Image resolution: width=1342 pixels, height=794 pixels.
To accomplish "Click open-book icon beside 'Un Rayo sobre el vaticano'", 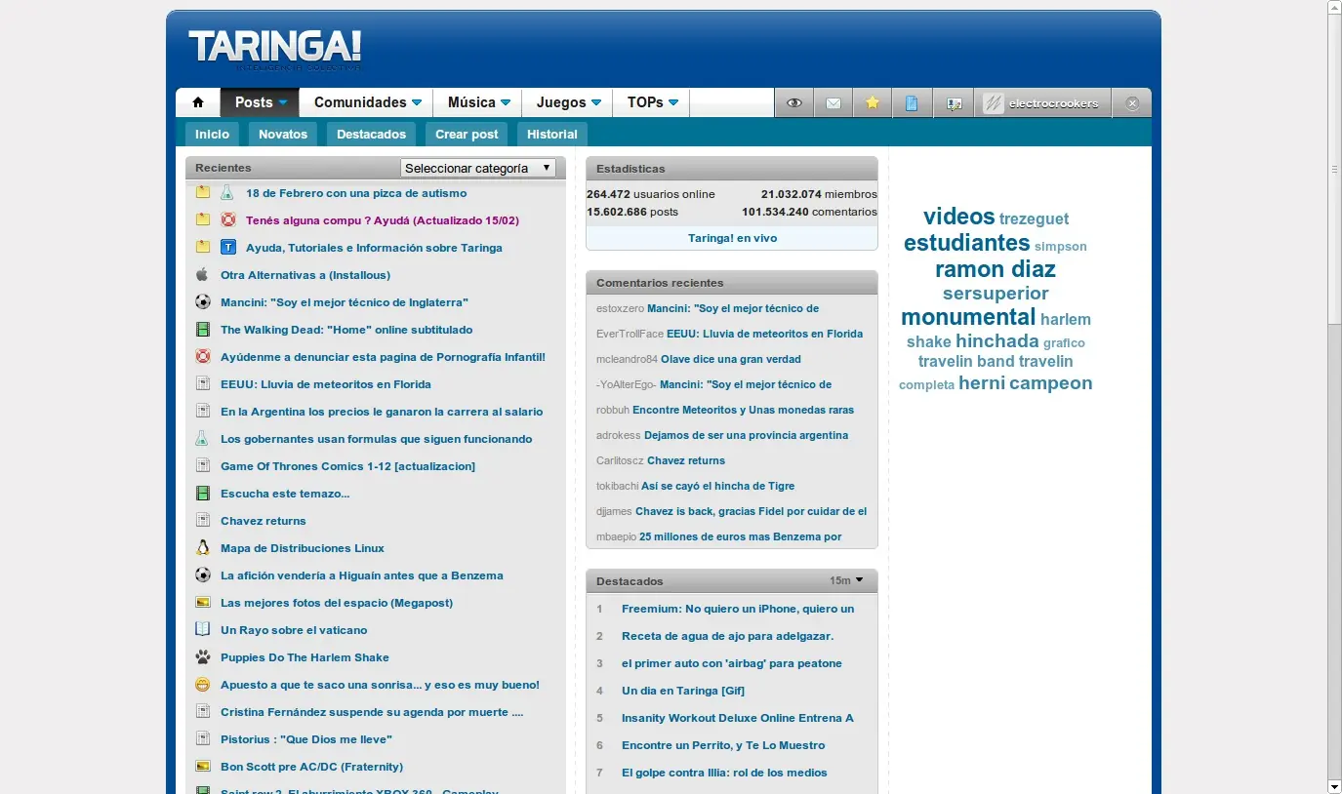I will pyautogui.click(x=203, y=630).
